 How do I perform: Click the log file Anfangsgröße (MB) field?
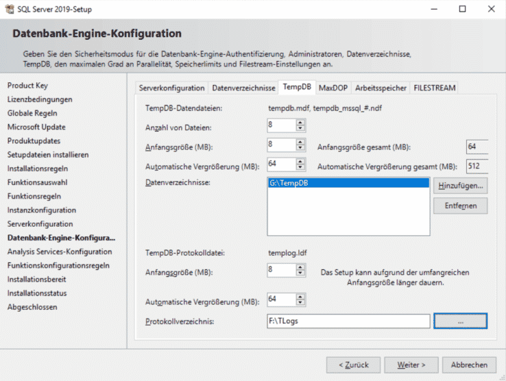pyautogui.click(x=281, y=270)
